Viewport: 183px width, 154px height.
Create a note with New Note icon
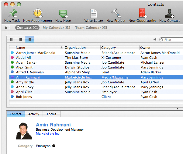[63, 14]
